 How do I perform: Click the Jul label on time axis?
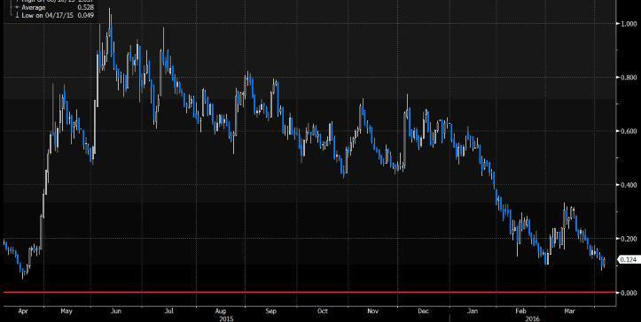(x=168, y=311)
